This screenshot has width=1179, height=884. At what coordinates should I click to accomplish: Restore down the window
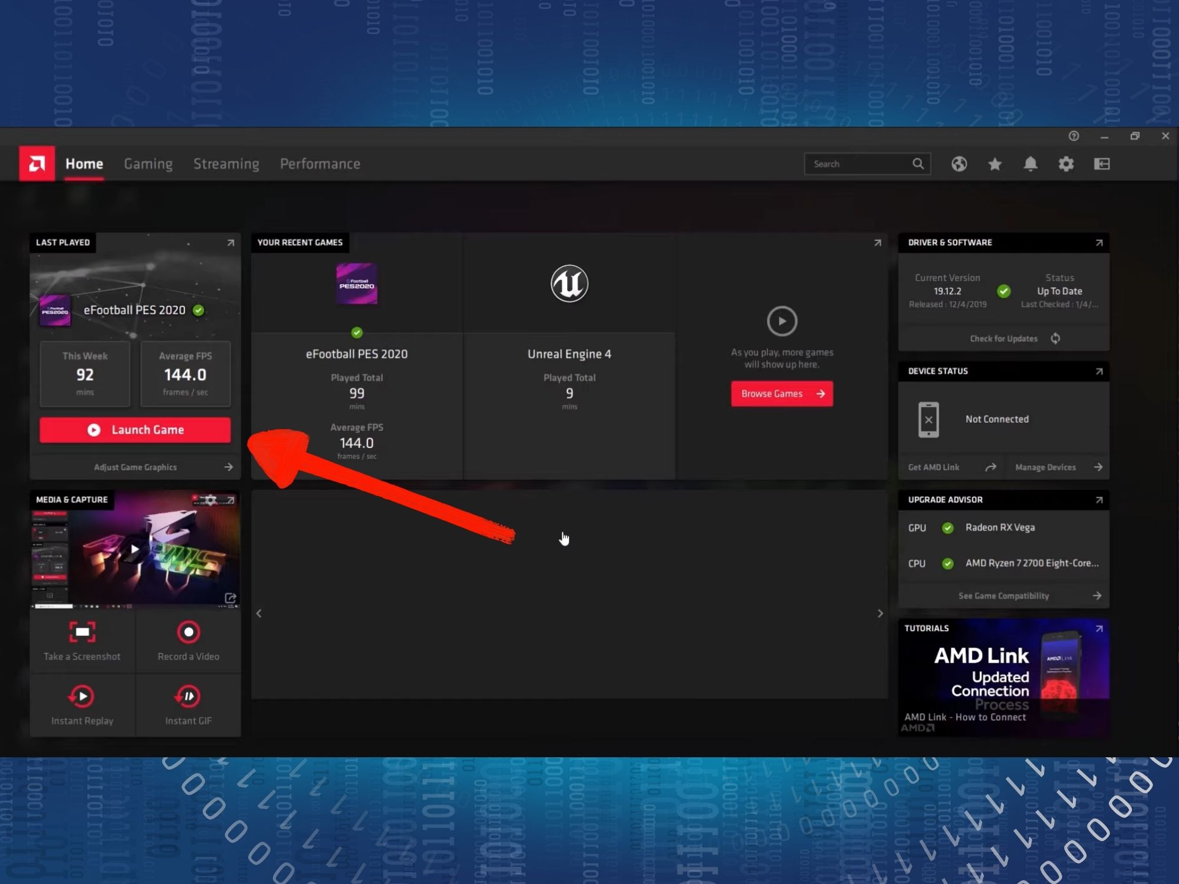click(x=1135, y=136)
